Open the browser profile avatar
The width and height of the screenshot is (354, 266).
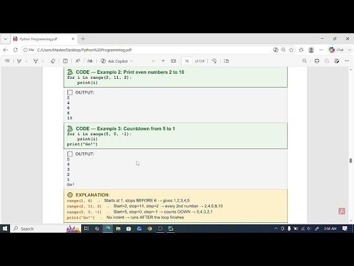[x=311, y=50]
